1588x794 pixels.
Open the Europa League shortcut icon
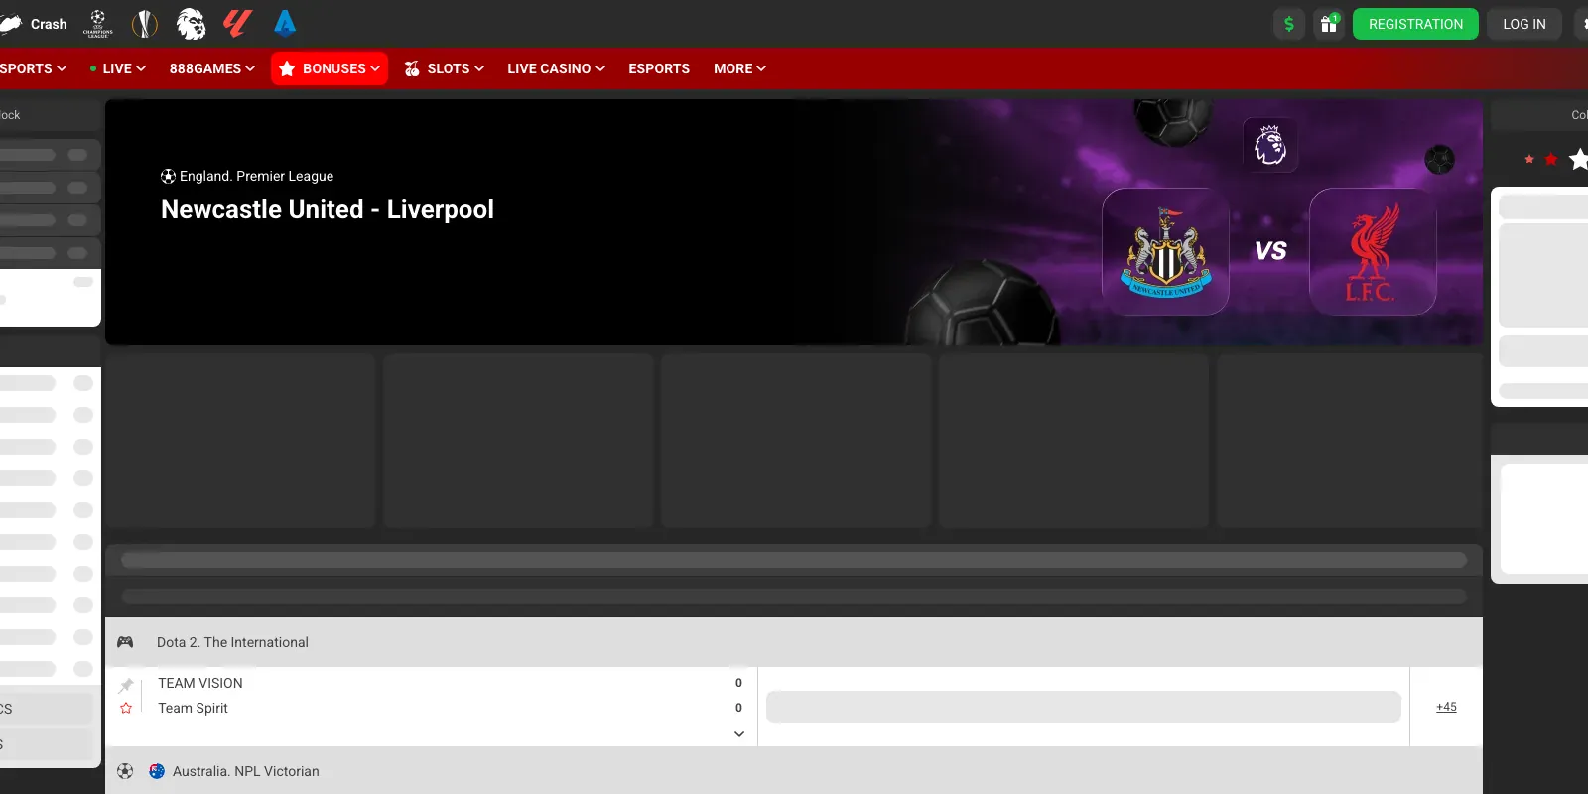[x=145, y=24]
